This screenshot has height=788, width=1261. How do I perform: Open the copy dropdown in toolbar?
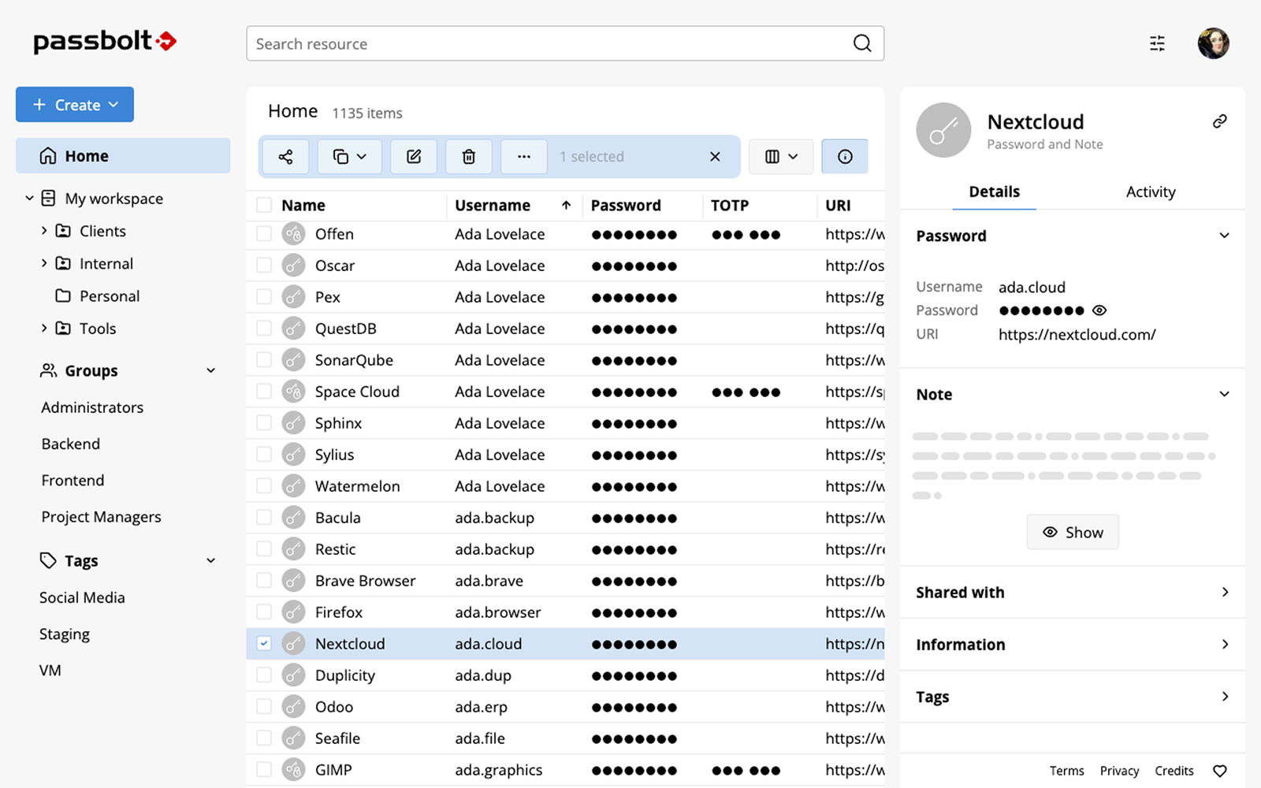(x=350, y=156)
